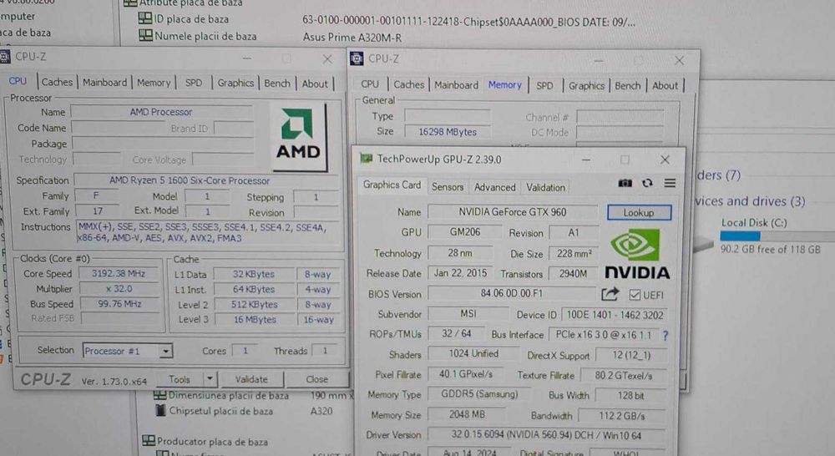Open the SPD tab in left CPU-Z
The image size is (835, 456).
pos(194,83)
